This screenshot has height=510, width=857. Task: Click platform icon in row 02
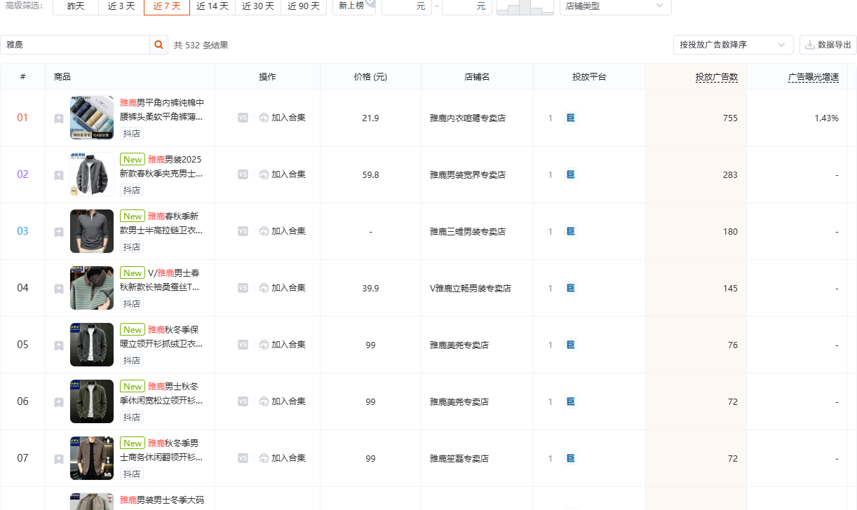(570, 174)
